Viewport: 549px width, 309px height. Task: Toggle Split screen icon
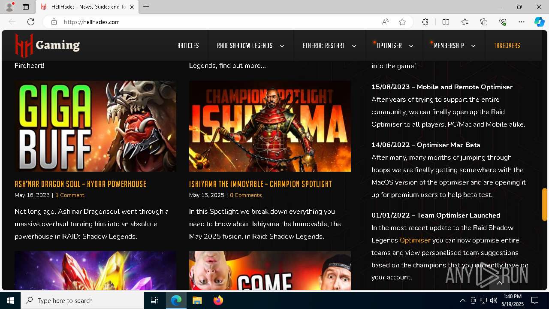pos(446,22)
